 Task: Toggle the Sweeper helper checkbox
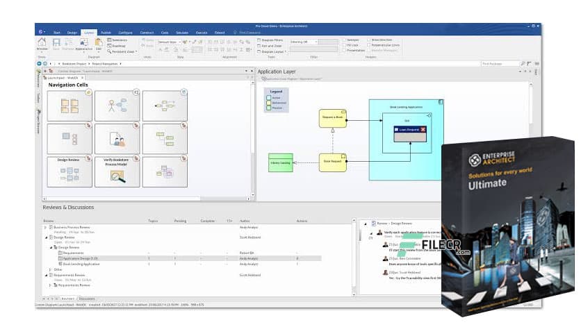(344, 40)
